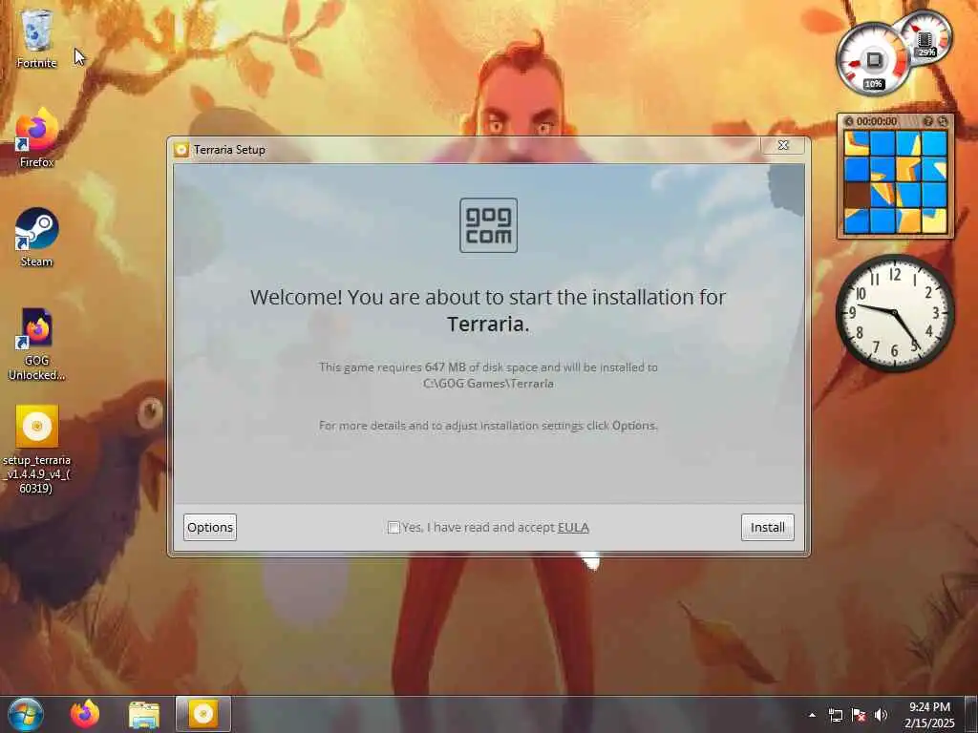The image size is (978, 733).
Task: Click the install path C:\GOG Games\Terraria text
Action: pyautogui.click(x=488, y=384)
